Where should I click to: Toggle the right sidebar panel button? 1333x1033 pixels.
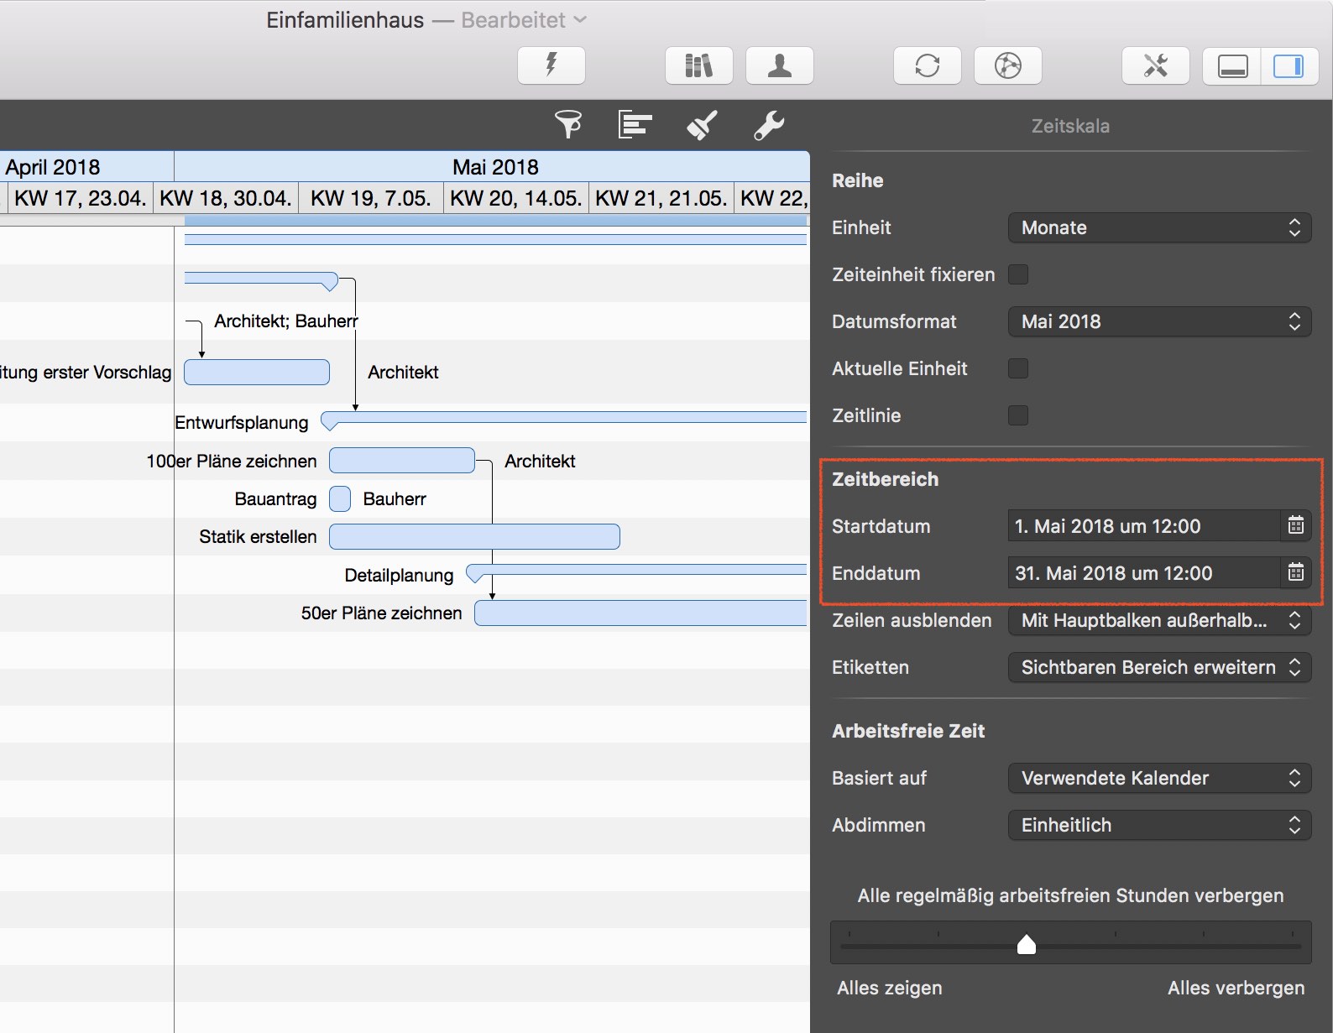(1288, 65)
